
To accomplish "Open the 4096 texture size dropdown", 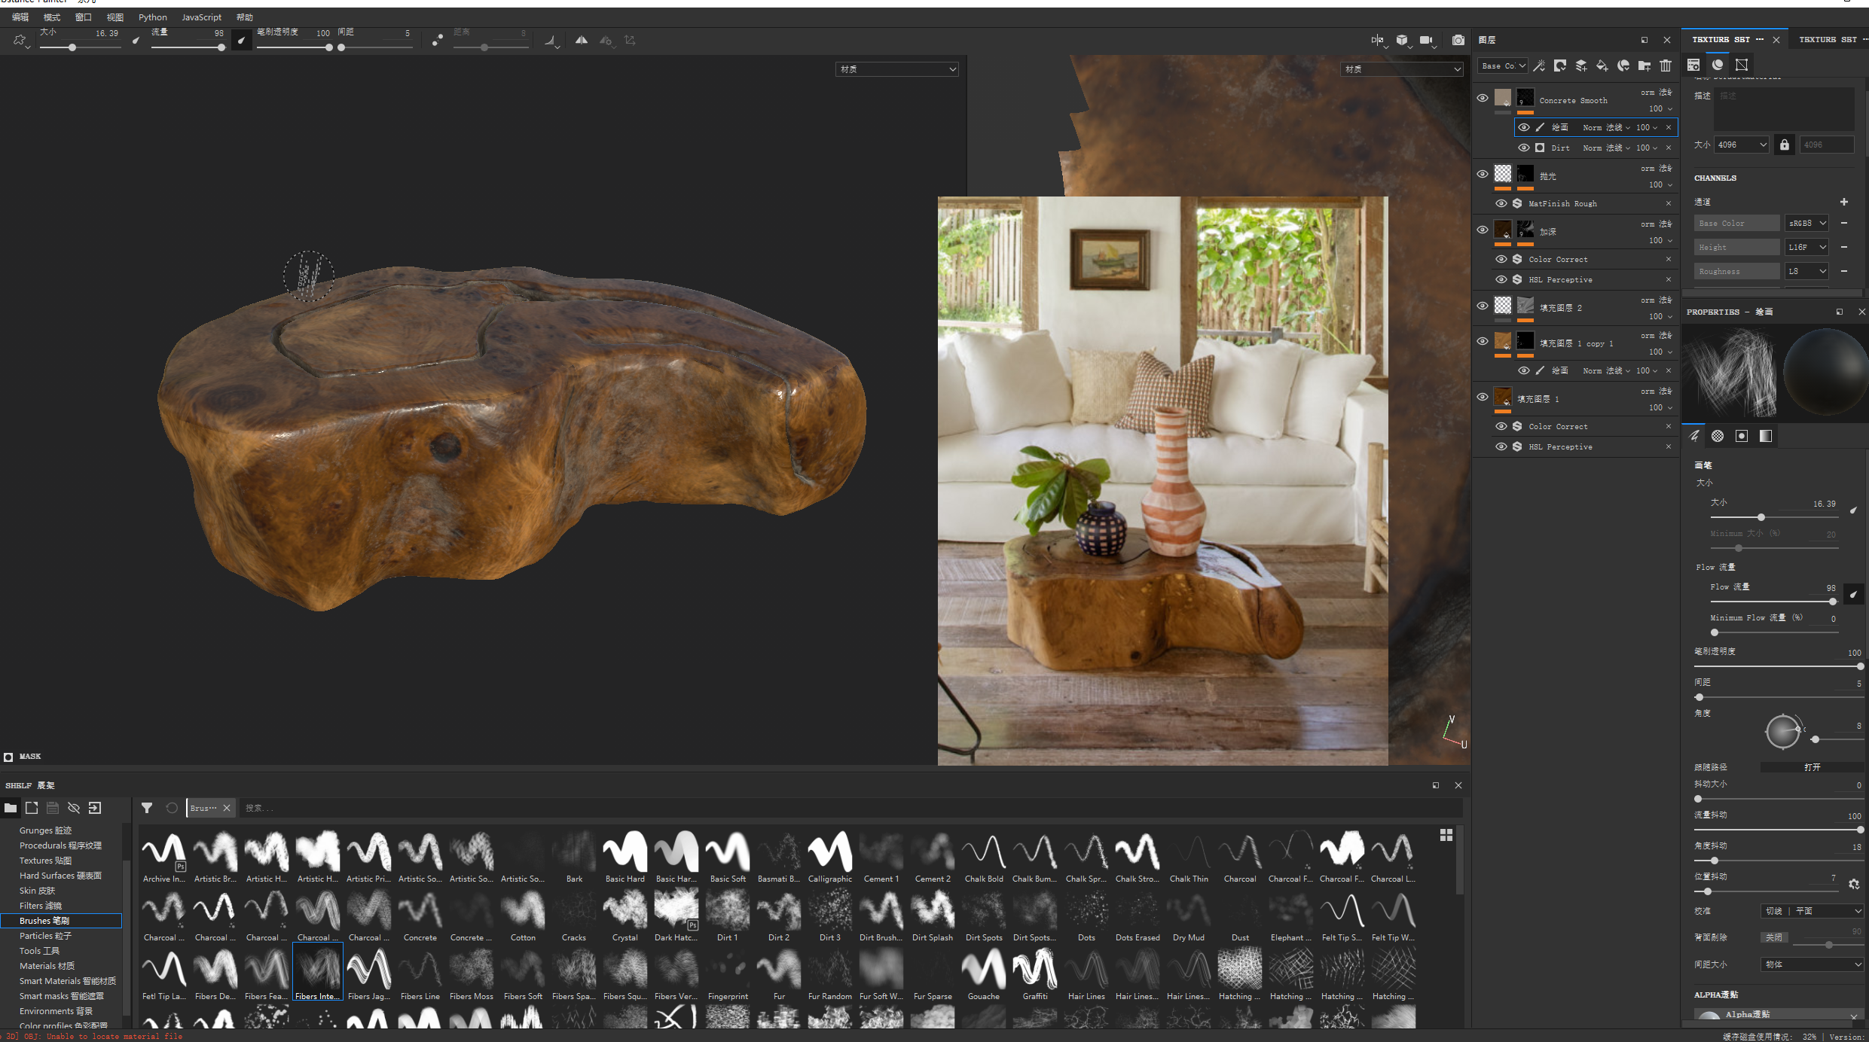I will (x=1742, y=145).
